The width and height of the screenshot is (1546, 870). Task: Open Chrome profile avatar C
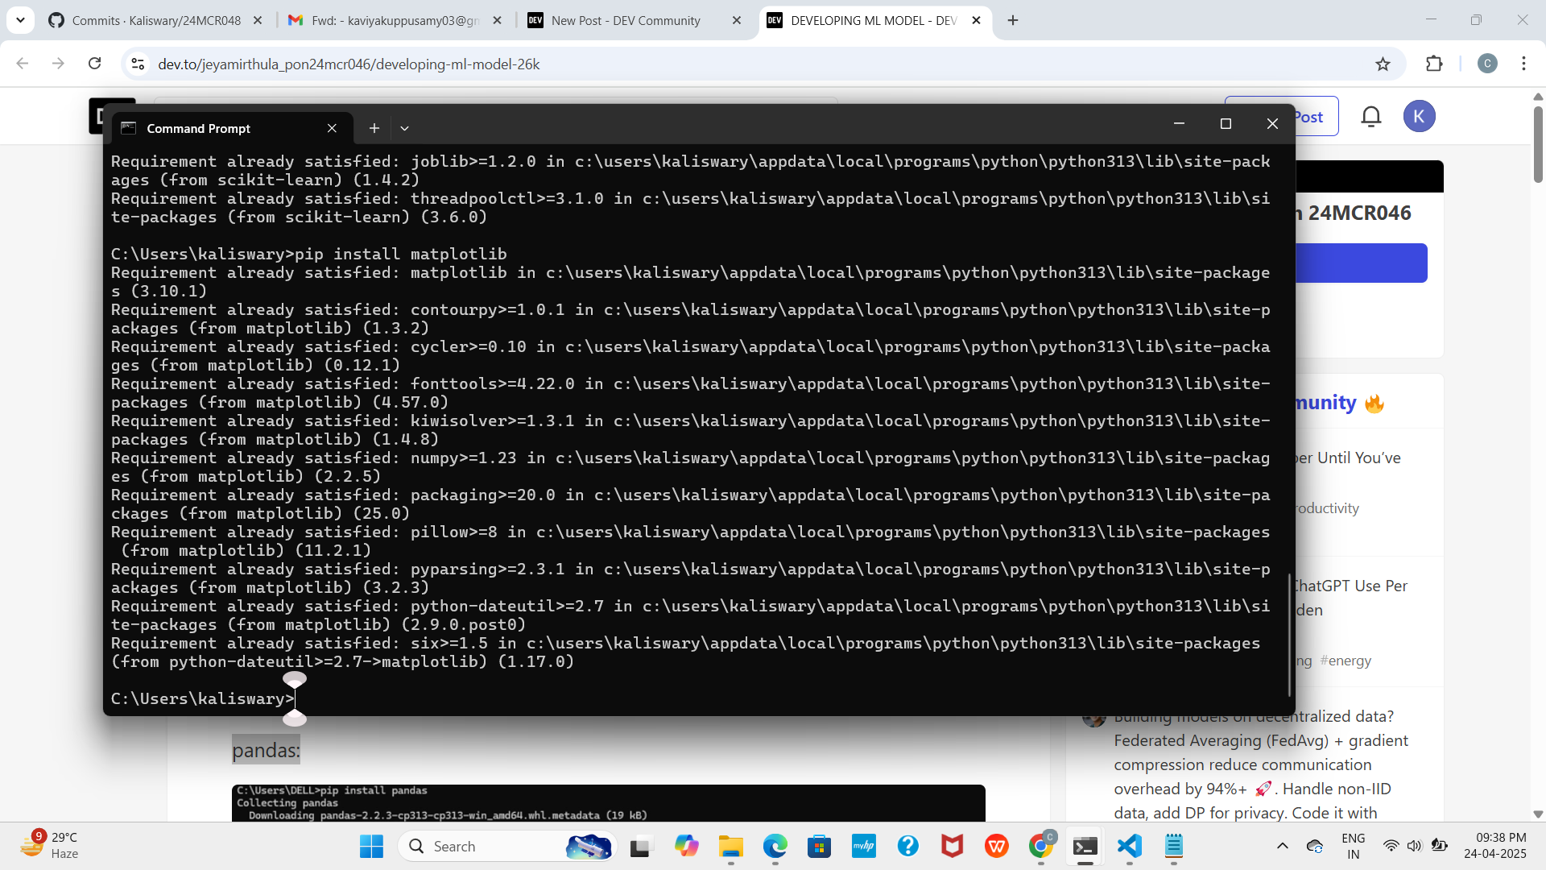[1487, 64]
